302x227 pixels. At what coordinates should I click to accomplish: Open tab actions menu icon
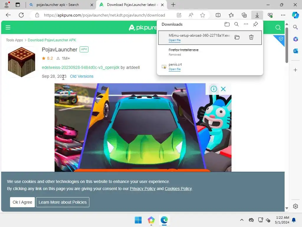click(18, 5)
